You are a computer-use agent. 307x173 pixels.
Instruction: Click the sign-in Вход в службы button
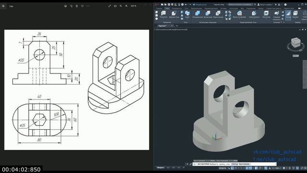click(265, 4)
